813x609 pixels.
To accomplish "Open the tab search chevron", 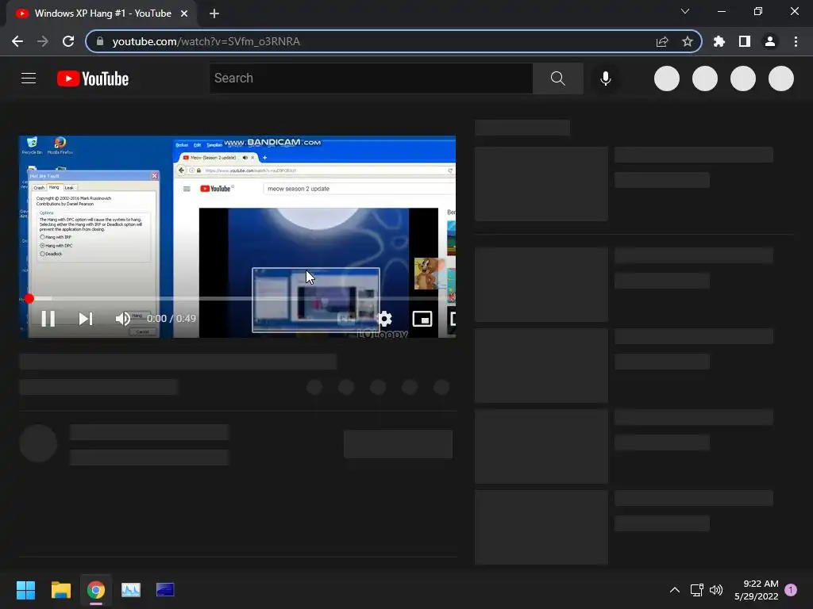I will tap(685, 11).
